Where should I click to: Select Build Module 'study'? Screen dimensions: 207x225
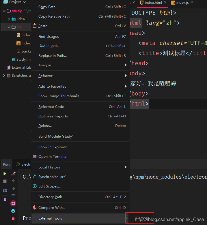[x=81, y=136]
